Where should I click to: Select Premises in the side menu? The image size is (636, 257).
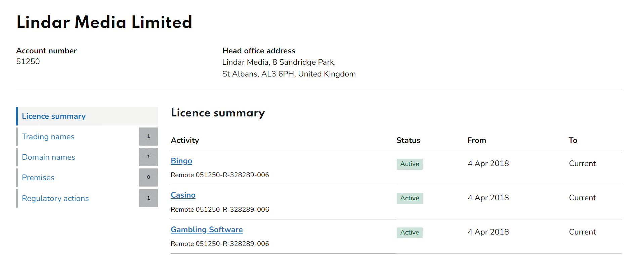38,177
